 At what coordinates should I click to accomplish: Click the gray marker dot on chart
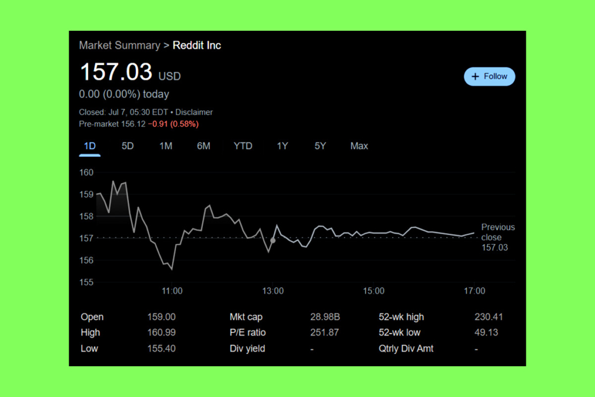[273, 240]
